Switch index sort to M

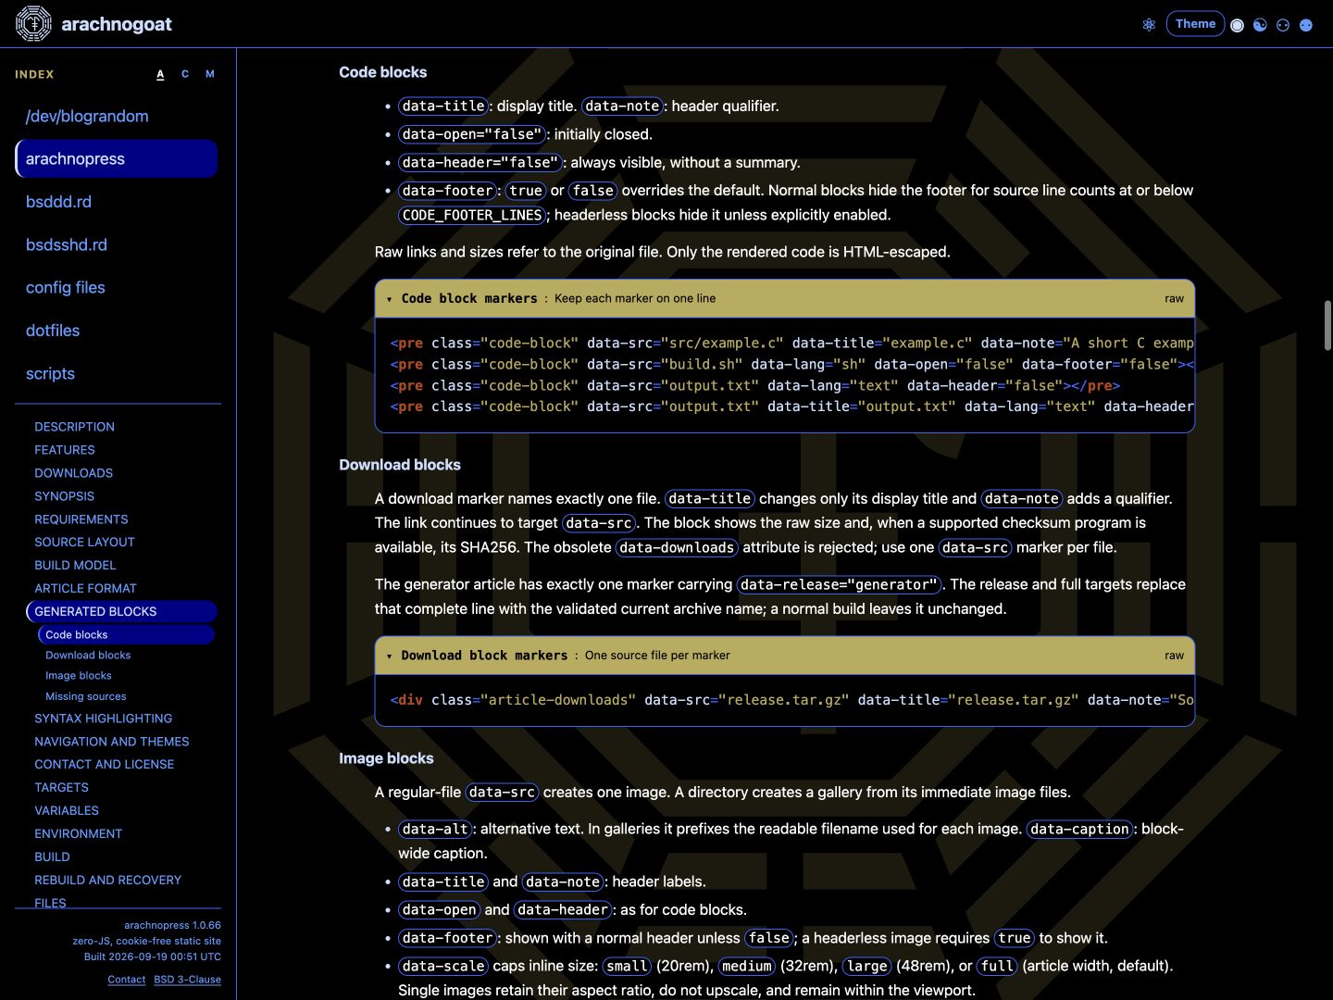click(x=210, y=74)
